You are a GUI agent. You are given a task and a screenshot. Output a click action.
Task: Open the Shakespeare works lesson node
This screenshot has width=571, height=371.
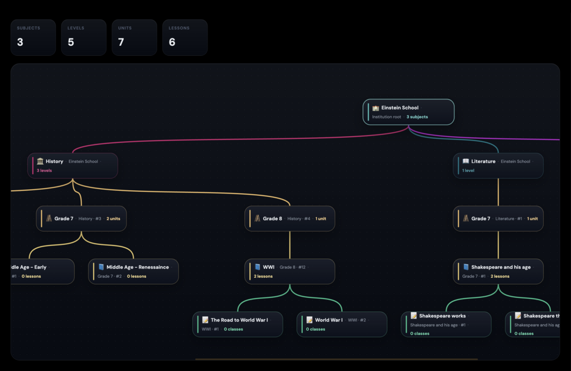click(x=446, y=324)
